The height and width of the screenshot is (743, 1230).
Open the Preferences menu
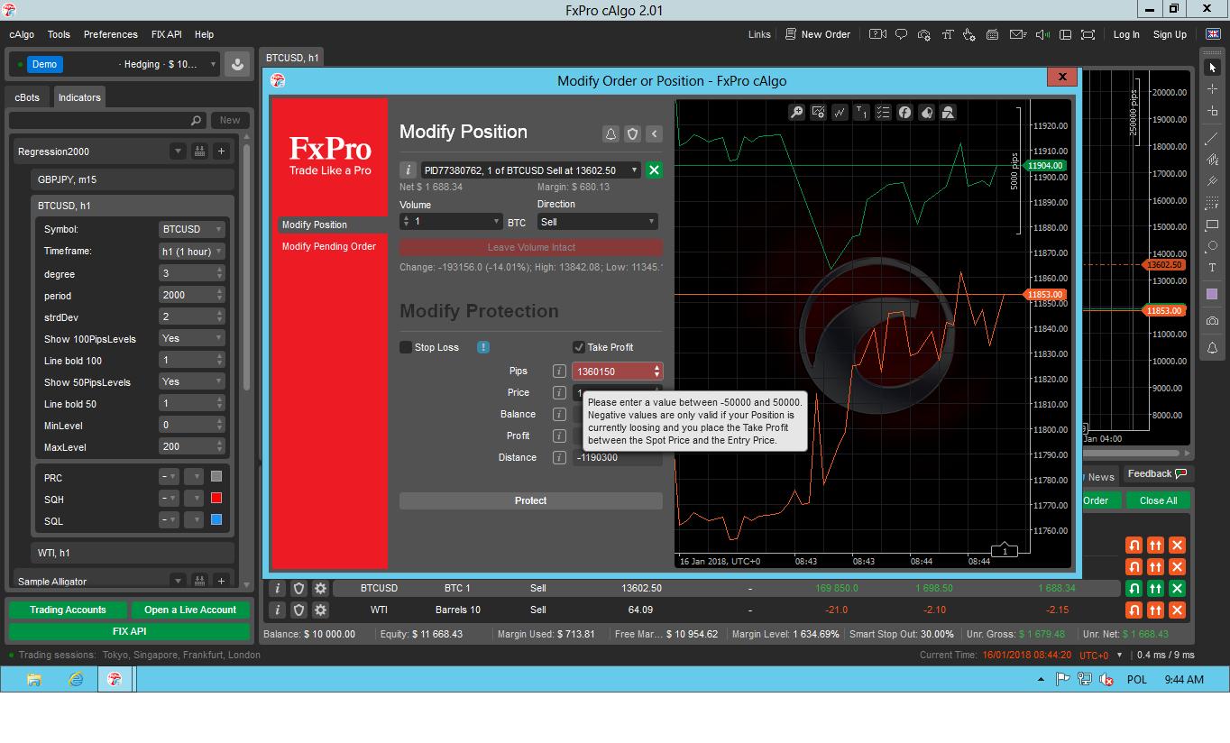(111, 34)
